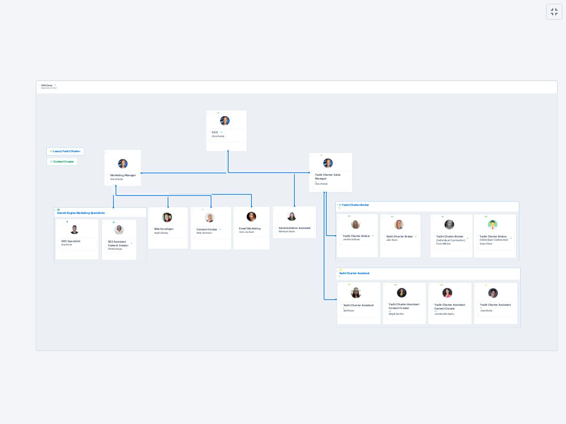
Task: Click the Marketing Manager avatar photo
Action: point(123,163)
